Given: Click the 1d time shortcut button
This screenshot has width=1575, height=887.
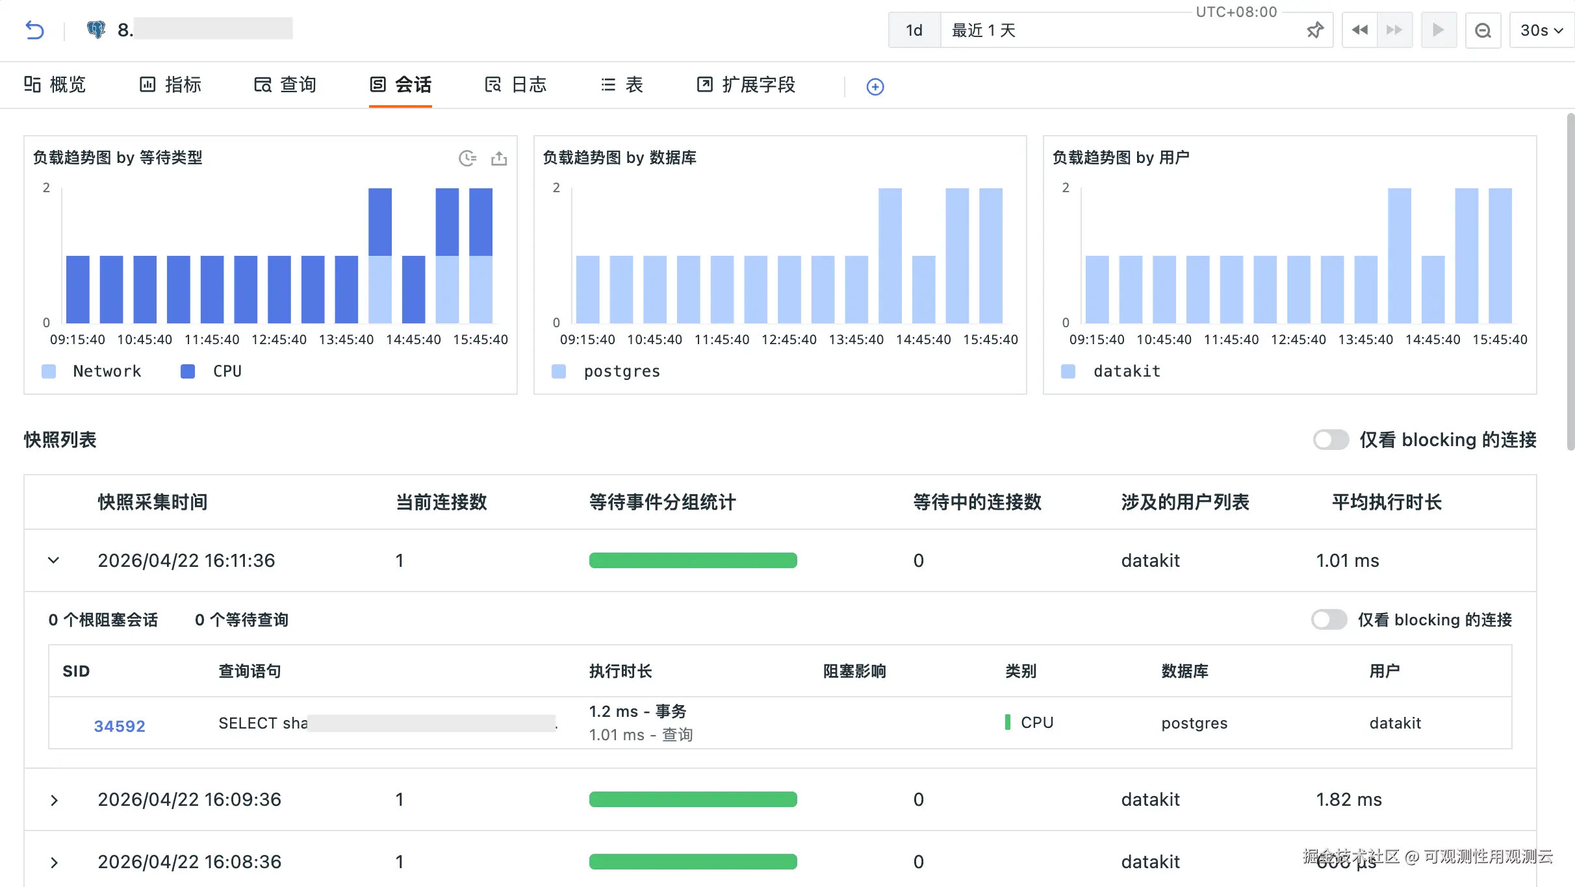Looking at the screenshot, I should (914, 30).
